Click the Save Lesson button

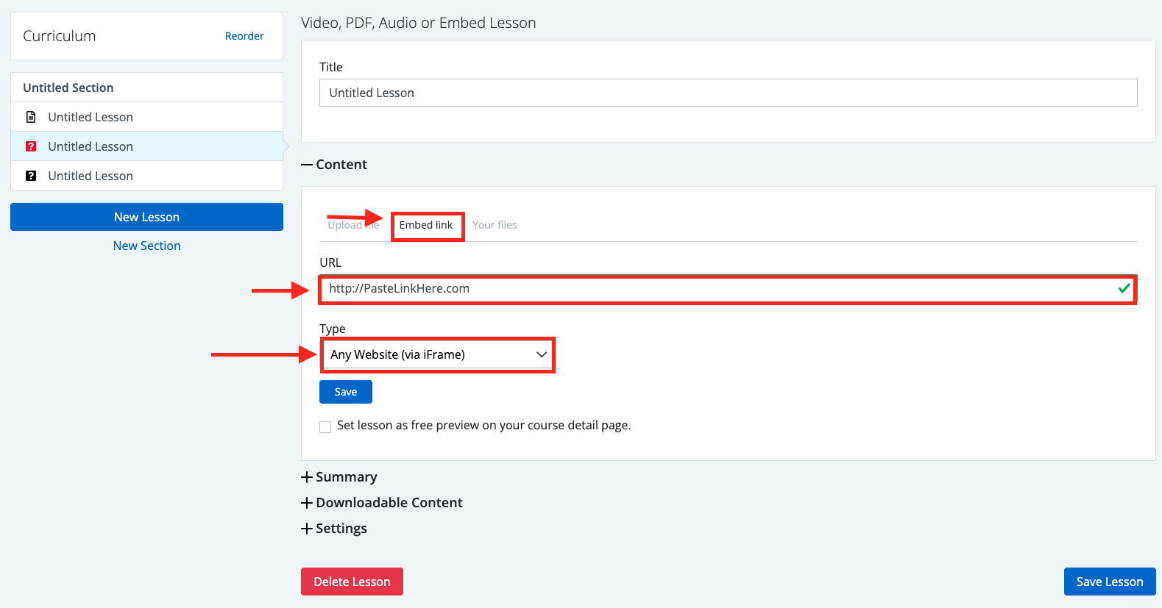pyautogui.click(x=1109, y=582)
